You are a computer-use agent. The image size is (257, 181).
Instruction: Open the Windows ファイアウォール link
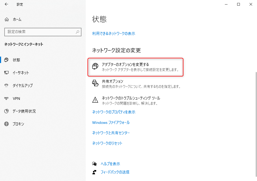tap(111, 123)
